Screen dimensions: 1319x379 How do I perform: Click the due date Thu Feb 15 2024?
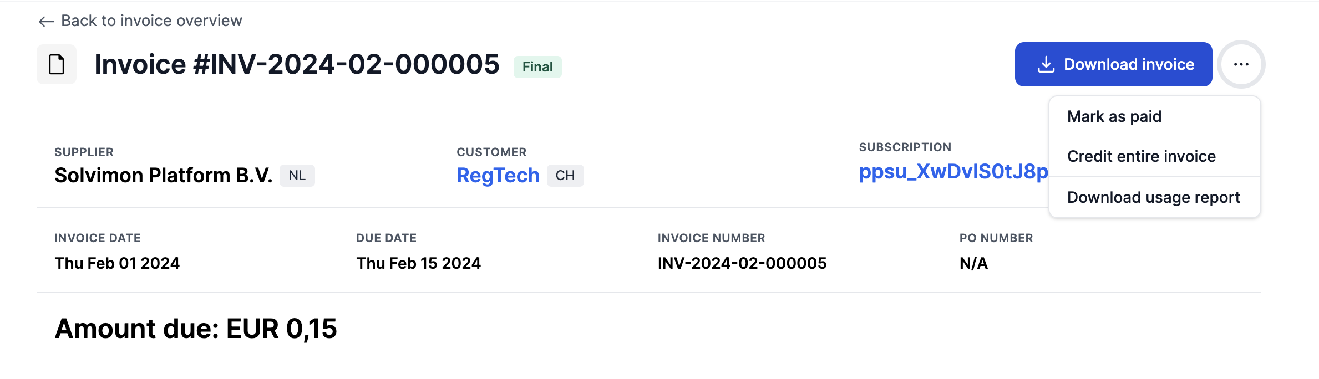pyautogui.click(x=418, y=263)
